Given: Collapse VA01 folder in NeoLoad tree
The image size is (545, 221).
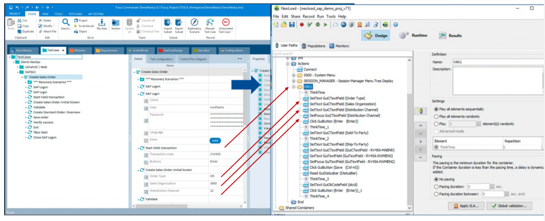Looking at the screenshot, I should click(294, 87).
